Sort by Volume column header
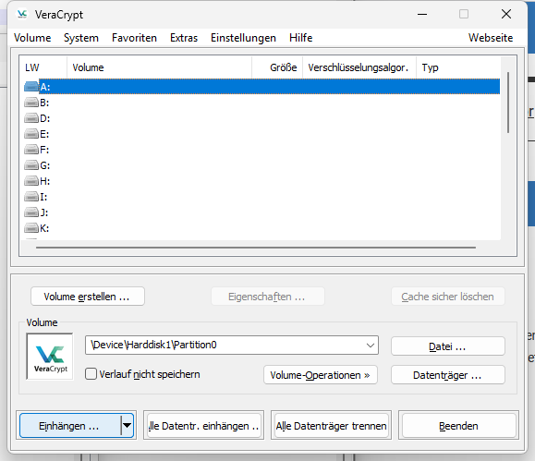 tap(159, 67)
